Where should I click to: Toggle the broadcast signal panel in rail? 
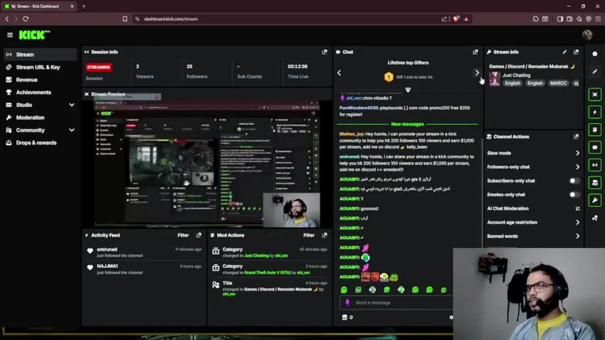point(595,165)
